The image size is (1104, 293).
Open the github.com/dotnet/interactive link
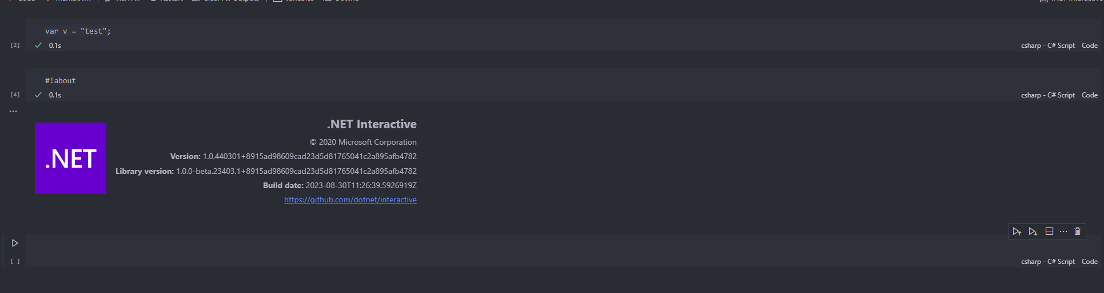pyautogui.click(x=350, y=200)
